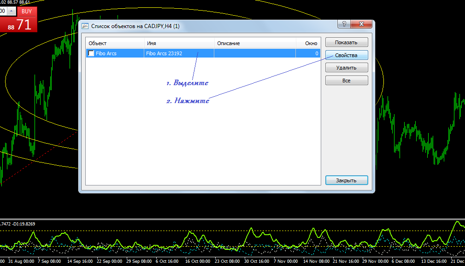Click the BUY one-click trading button
This screenshot has width=465, height=266.
[27, 11]
